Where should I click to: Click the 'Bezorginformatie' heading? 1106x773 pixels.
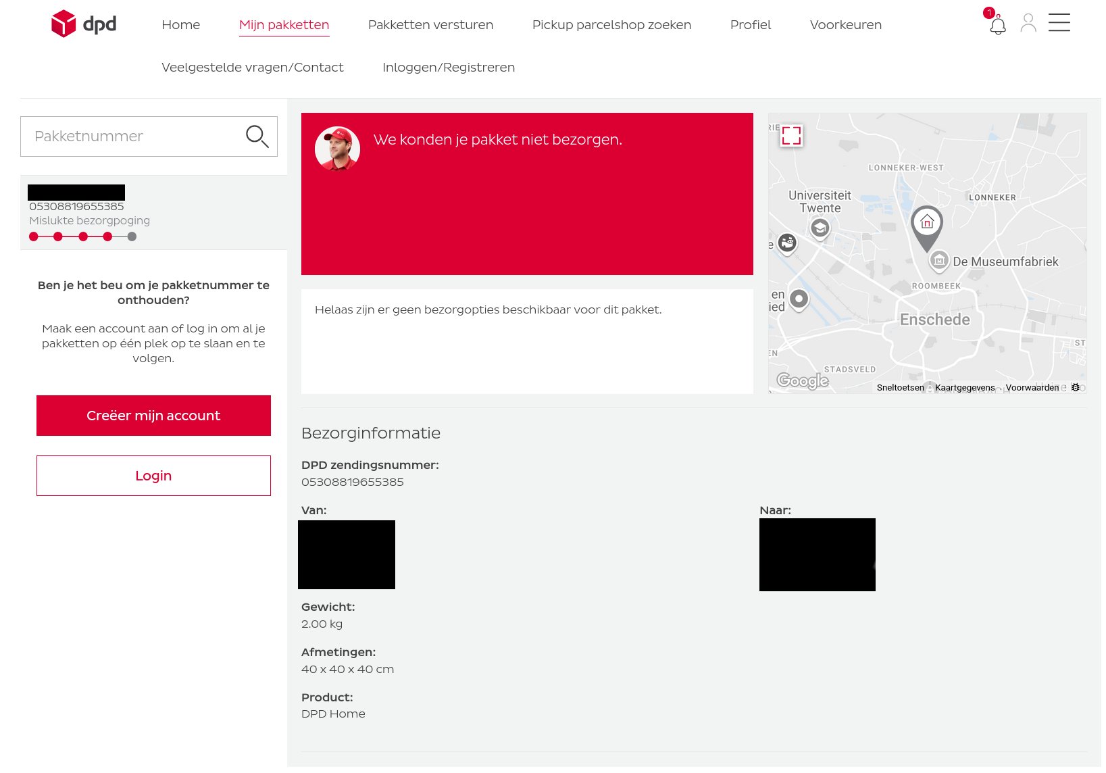coord(371,433)
